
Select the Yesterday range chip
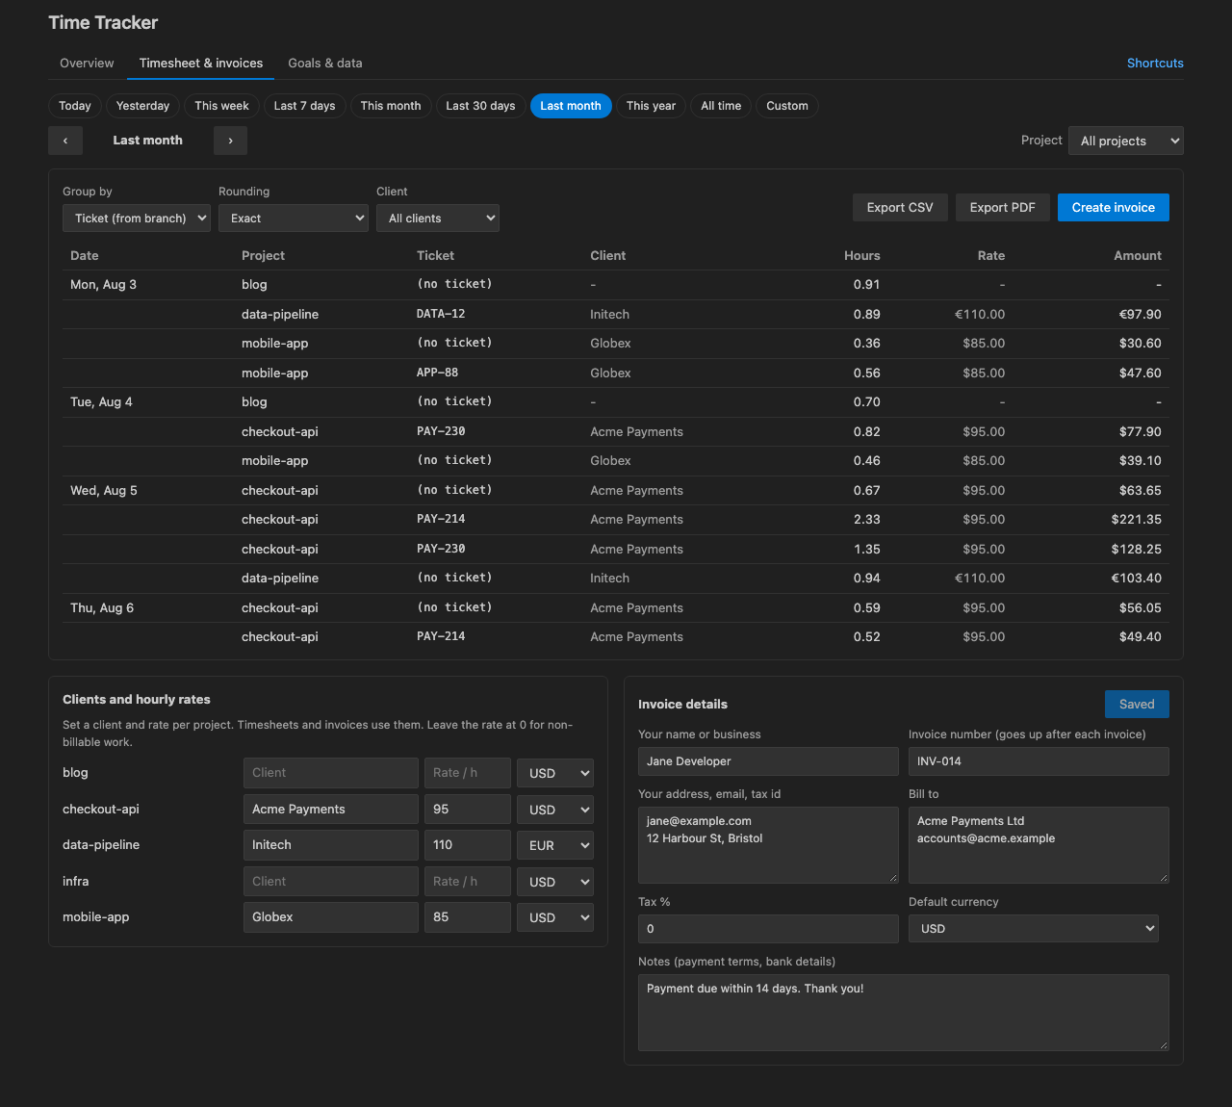[x=142, y=106]
